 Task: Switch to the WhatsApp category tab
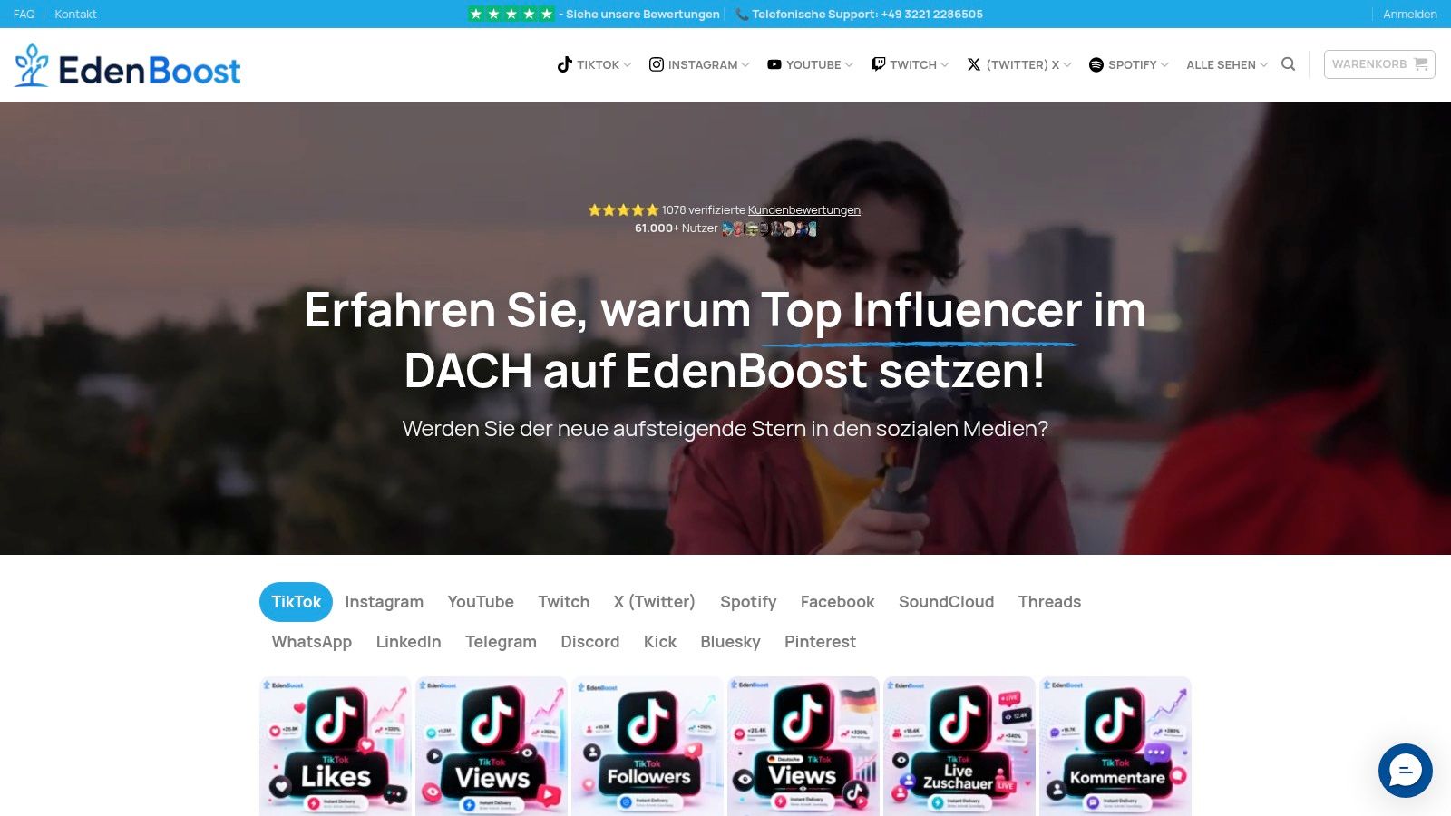tap(311, 642)
